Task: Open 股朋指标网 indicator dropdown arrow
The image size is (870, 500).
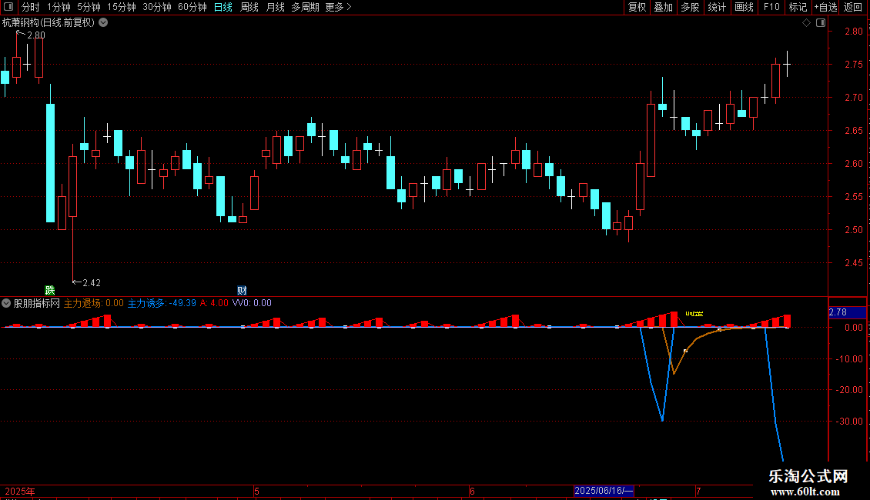Action: click(6, 303)
